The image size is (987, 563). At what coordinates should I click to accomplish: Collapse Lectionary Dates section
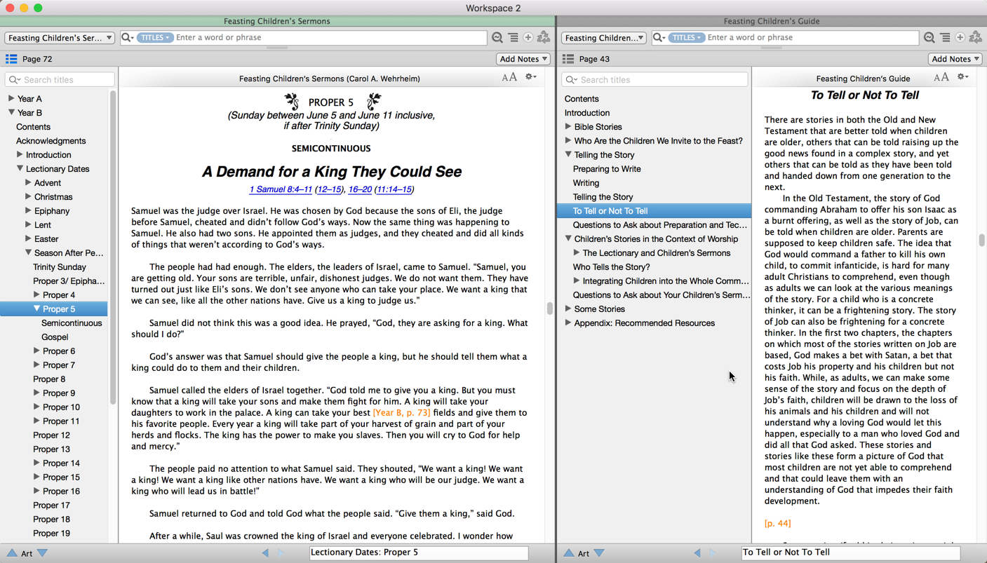(20, 169)
